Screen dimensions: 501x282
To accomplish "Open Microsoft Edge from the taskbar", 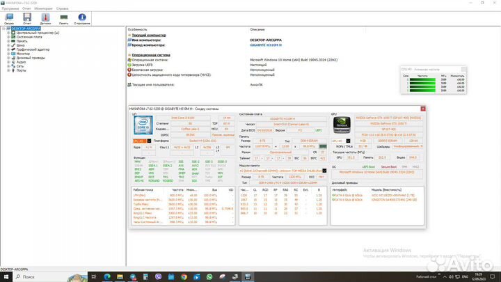I will coord(107,277).
